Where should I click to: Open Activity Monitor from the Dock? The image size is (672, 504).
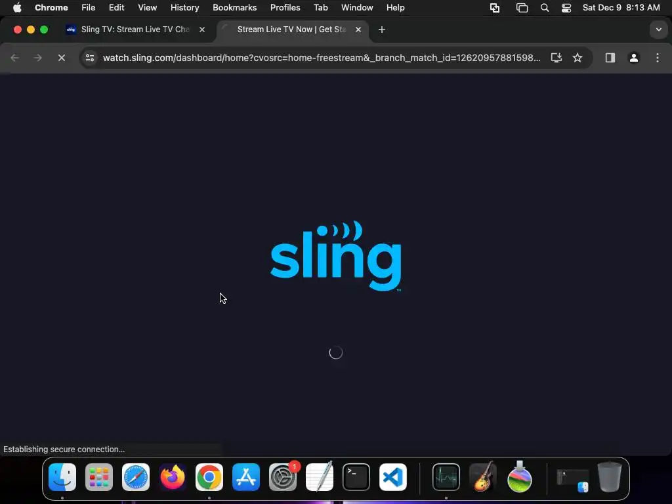[446, 477]
